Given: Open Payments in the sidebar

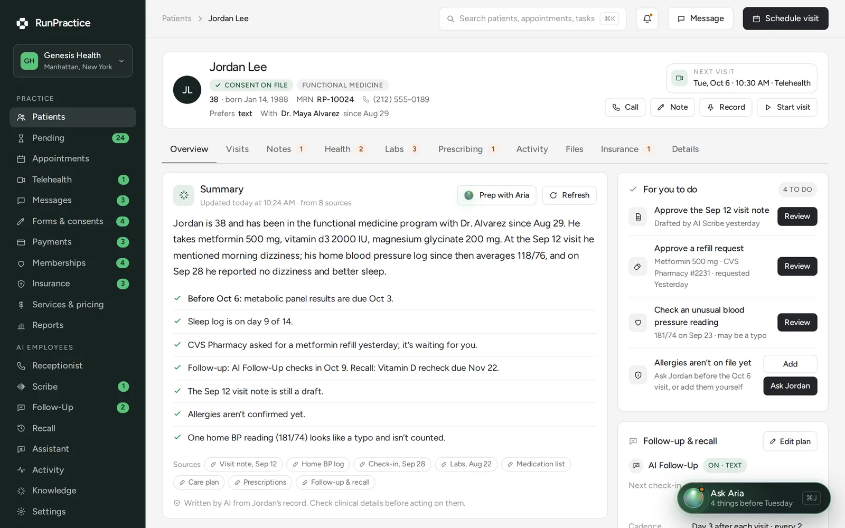Looking at the screenshot, I should 72,242.
